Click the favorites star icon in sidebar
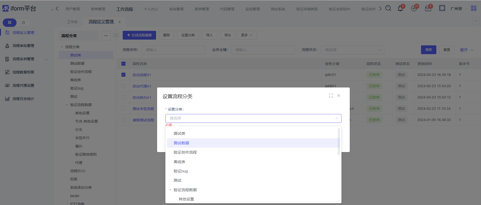Screen dimensions: 481x205 [24, 23]
